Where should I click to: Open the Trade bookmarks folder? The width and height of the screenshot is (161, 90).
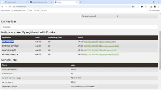[44, 10]
